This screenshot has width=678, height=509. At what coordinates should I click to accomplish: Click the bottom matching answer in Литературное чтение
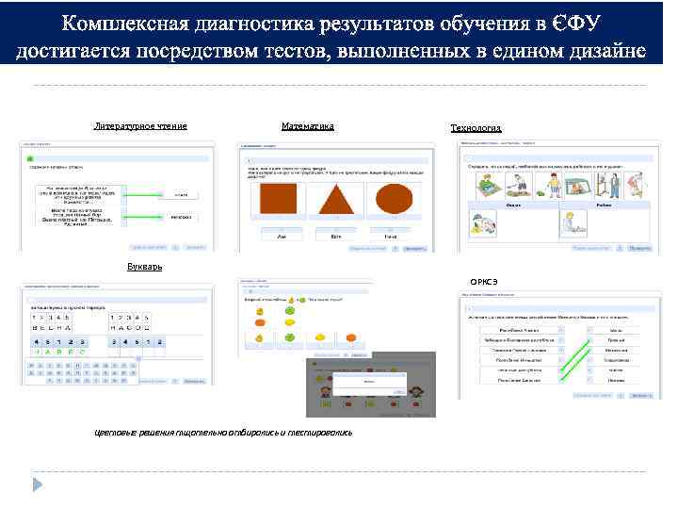(181, 217)
